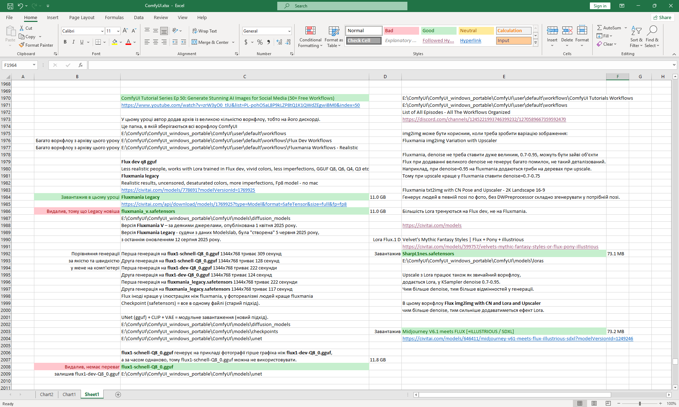This screenshot has height=407, width=679.
Task: Click the Increase Font Size icon
Action: click(x=125, y=31)
